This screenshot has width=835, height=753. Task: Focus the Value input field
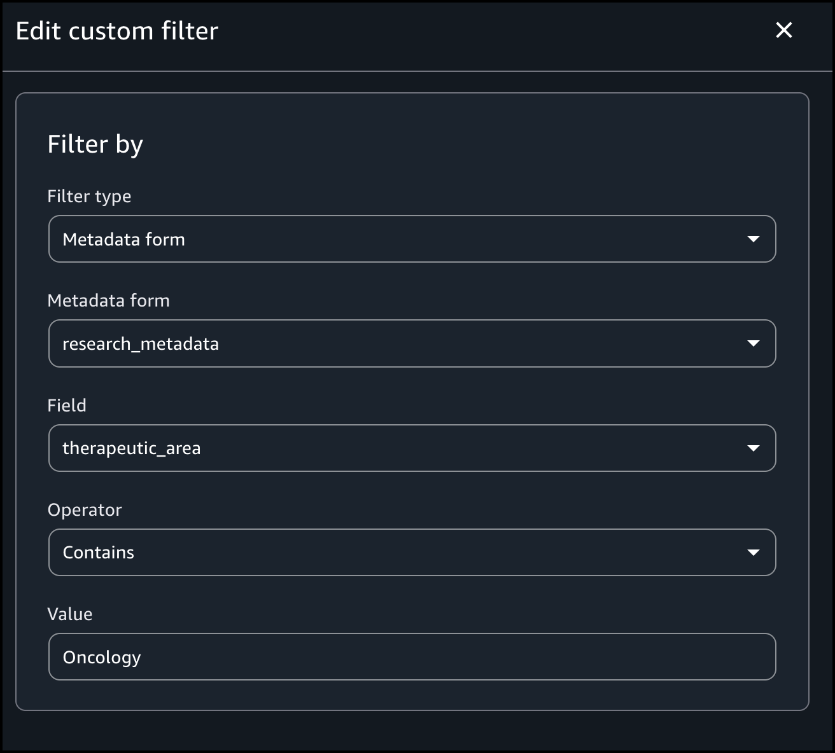[x=412, y=656]
